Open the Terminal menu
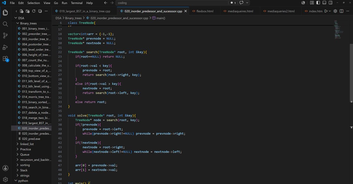The width and height of the screenshot is (353, 184). point(77,3)
